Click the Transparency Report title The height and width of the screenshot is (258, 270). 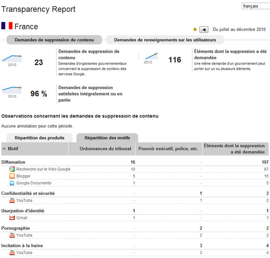tap(39, 9)
